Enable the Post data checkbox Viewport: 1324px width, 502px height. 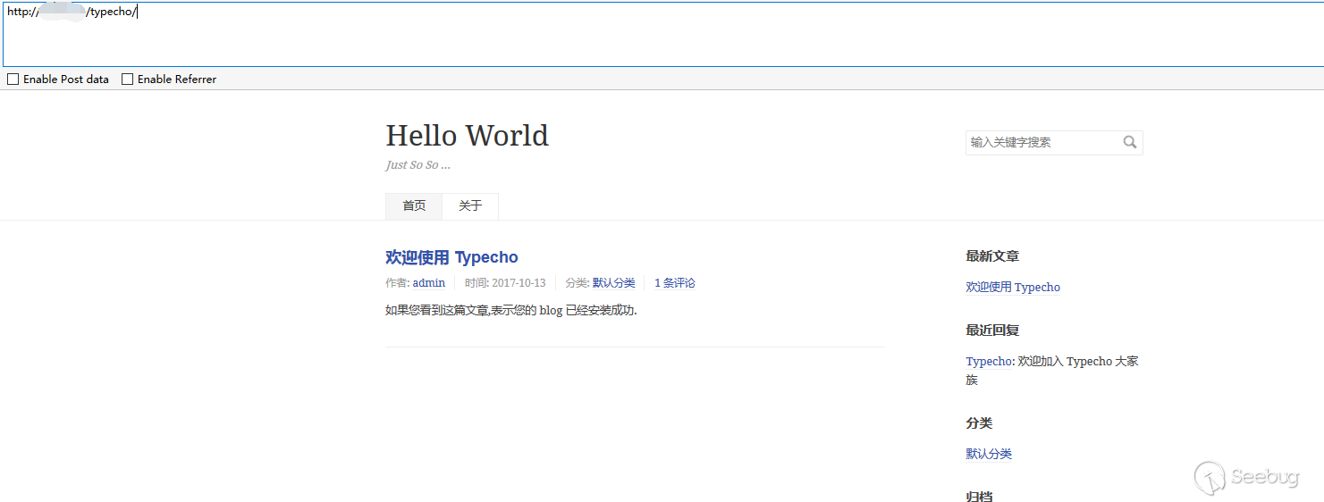[13, 79]
